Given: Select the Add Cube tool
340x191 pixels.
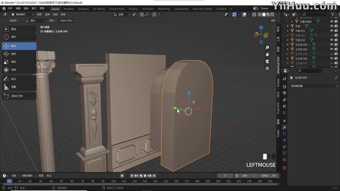Looking at the screenshot, I should point(19,96).
